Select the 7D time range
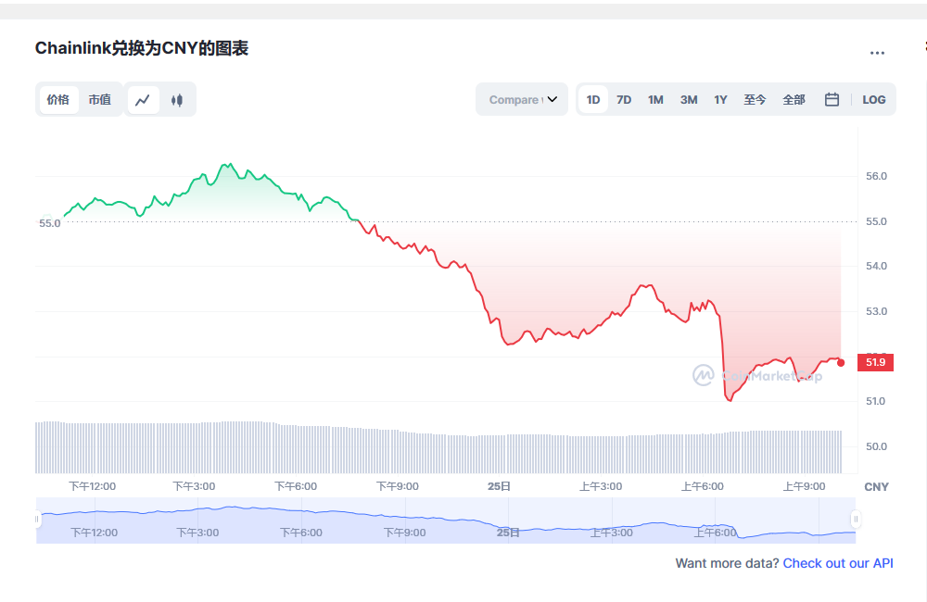Viewport: 927px width, 602px height. point(624,100)
